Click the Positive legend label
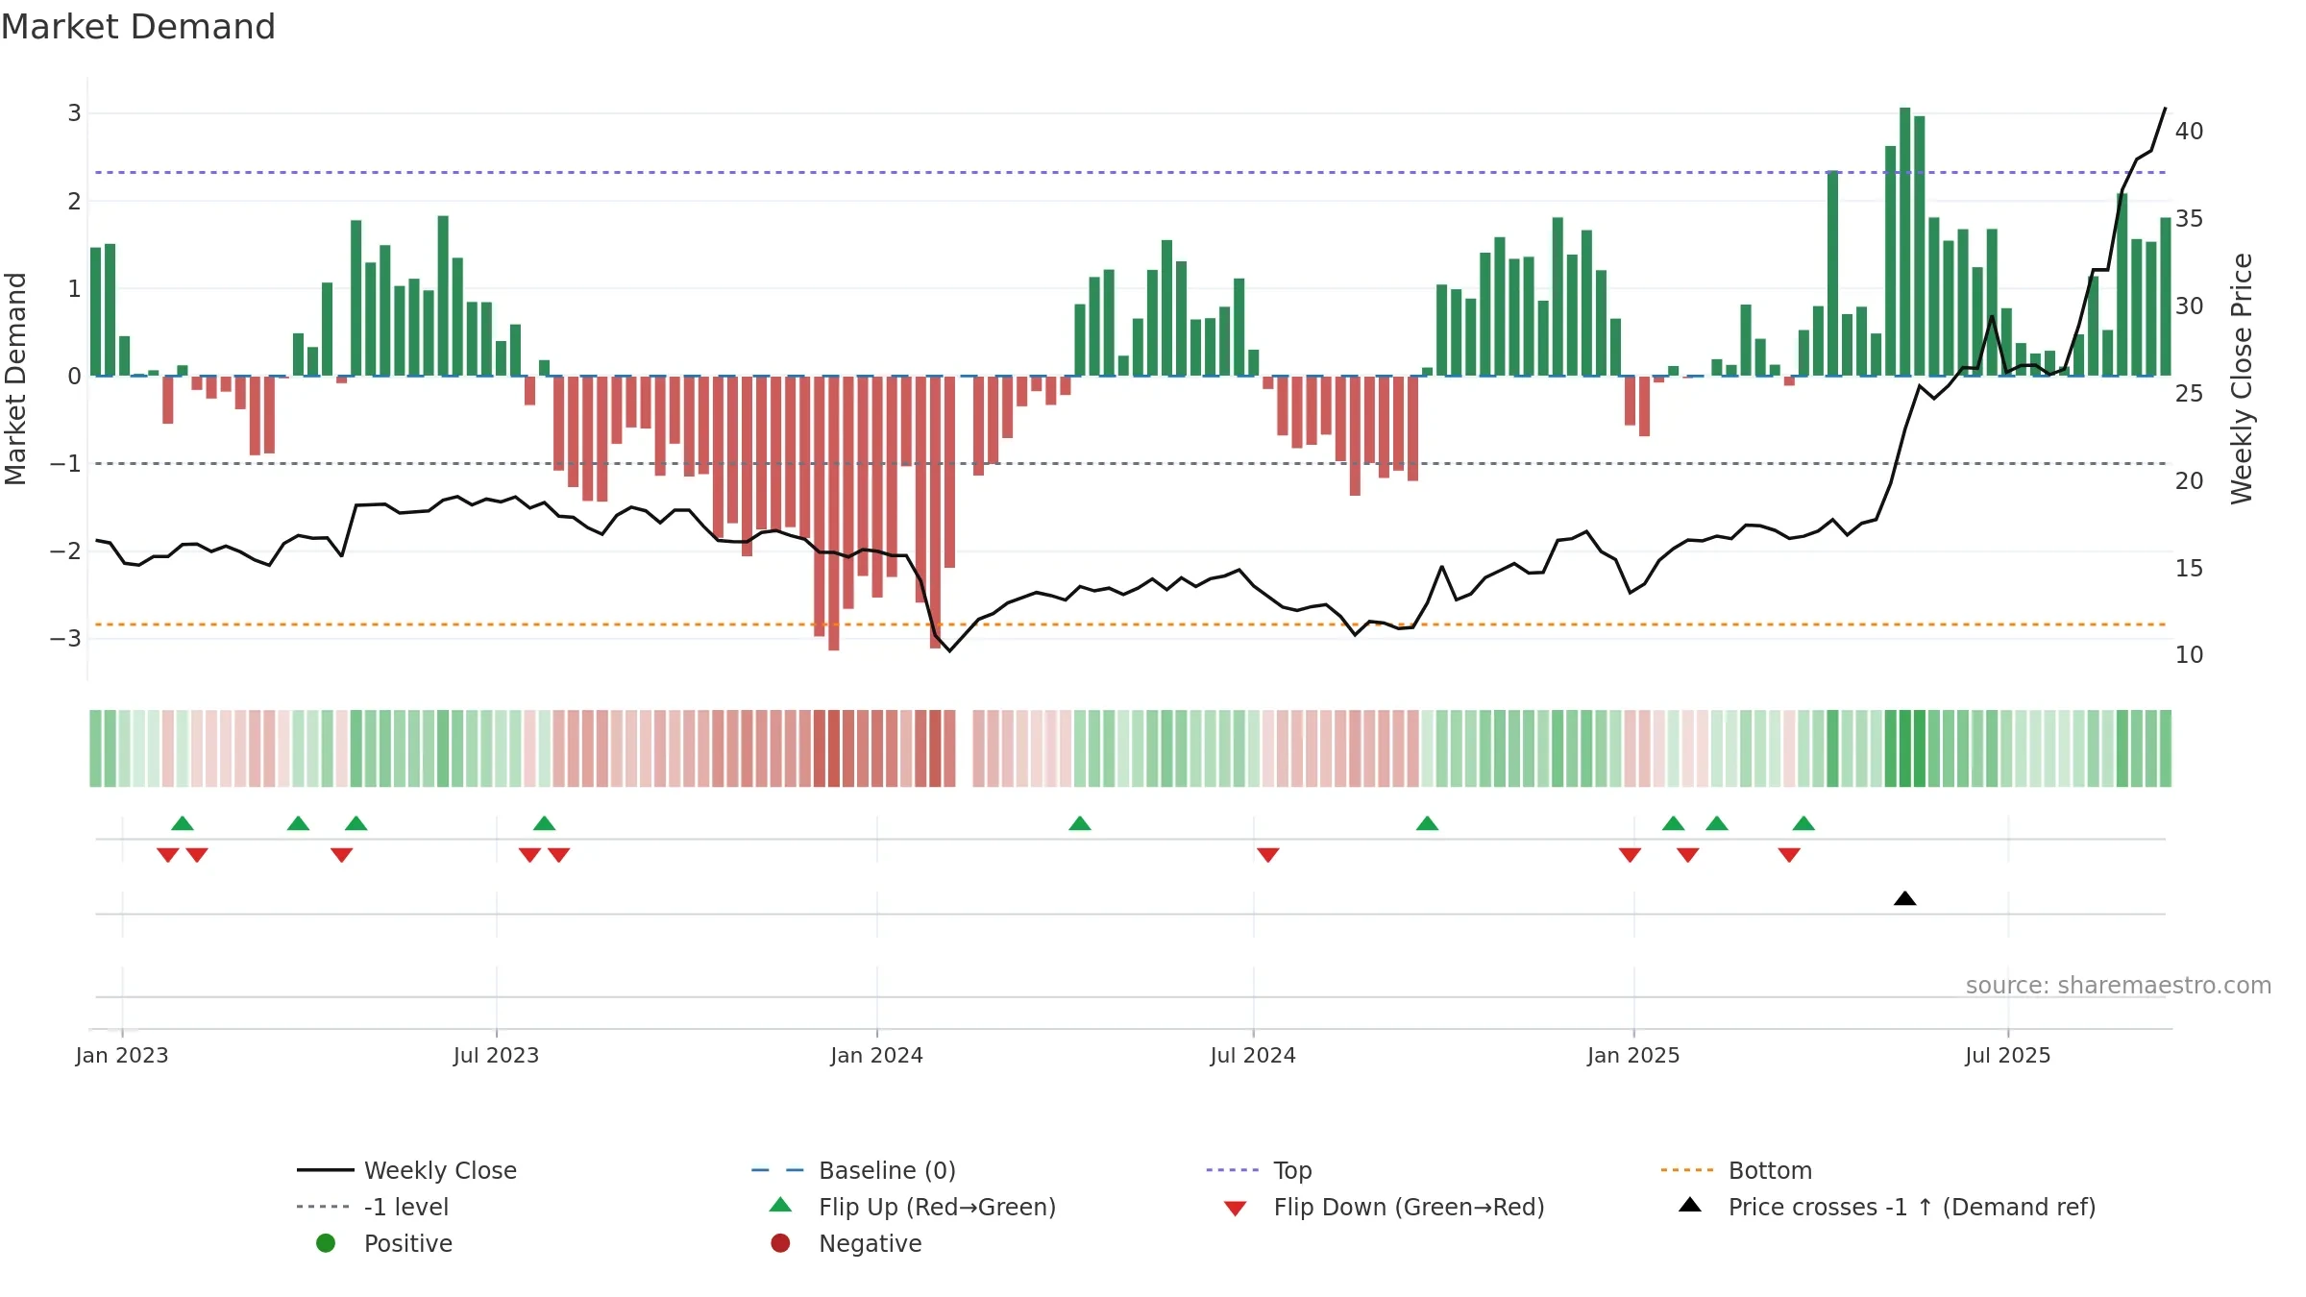The image size is (2306, 1297). (x=408, y=1243)
